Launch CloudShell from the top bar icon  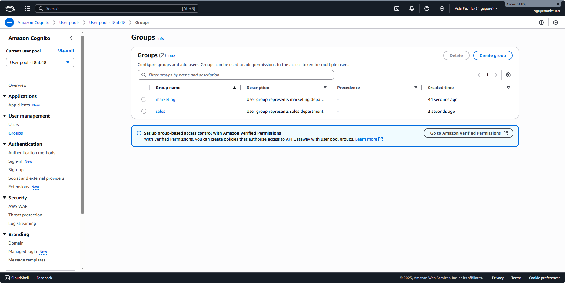click(397, 8)
